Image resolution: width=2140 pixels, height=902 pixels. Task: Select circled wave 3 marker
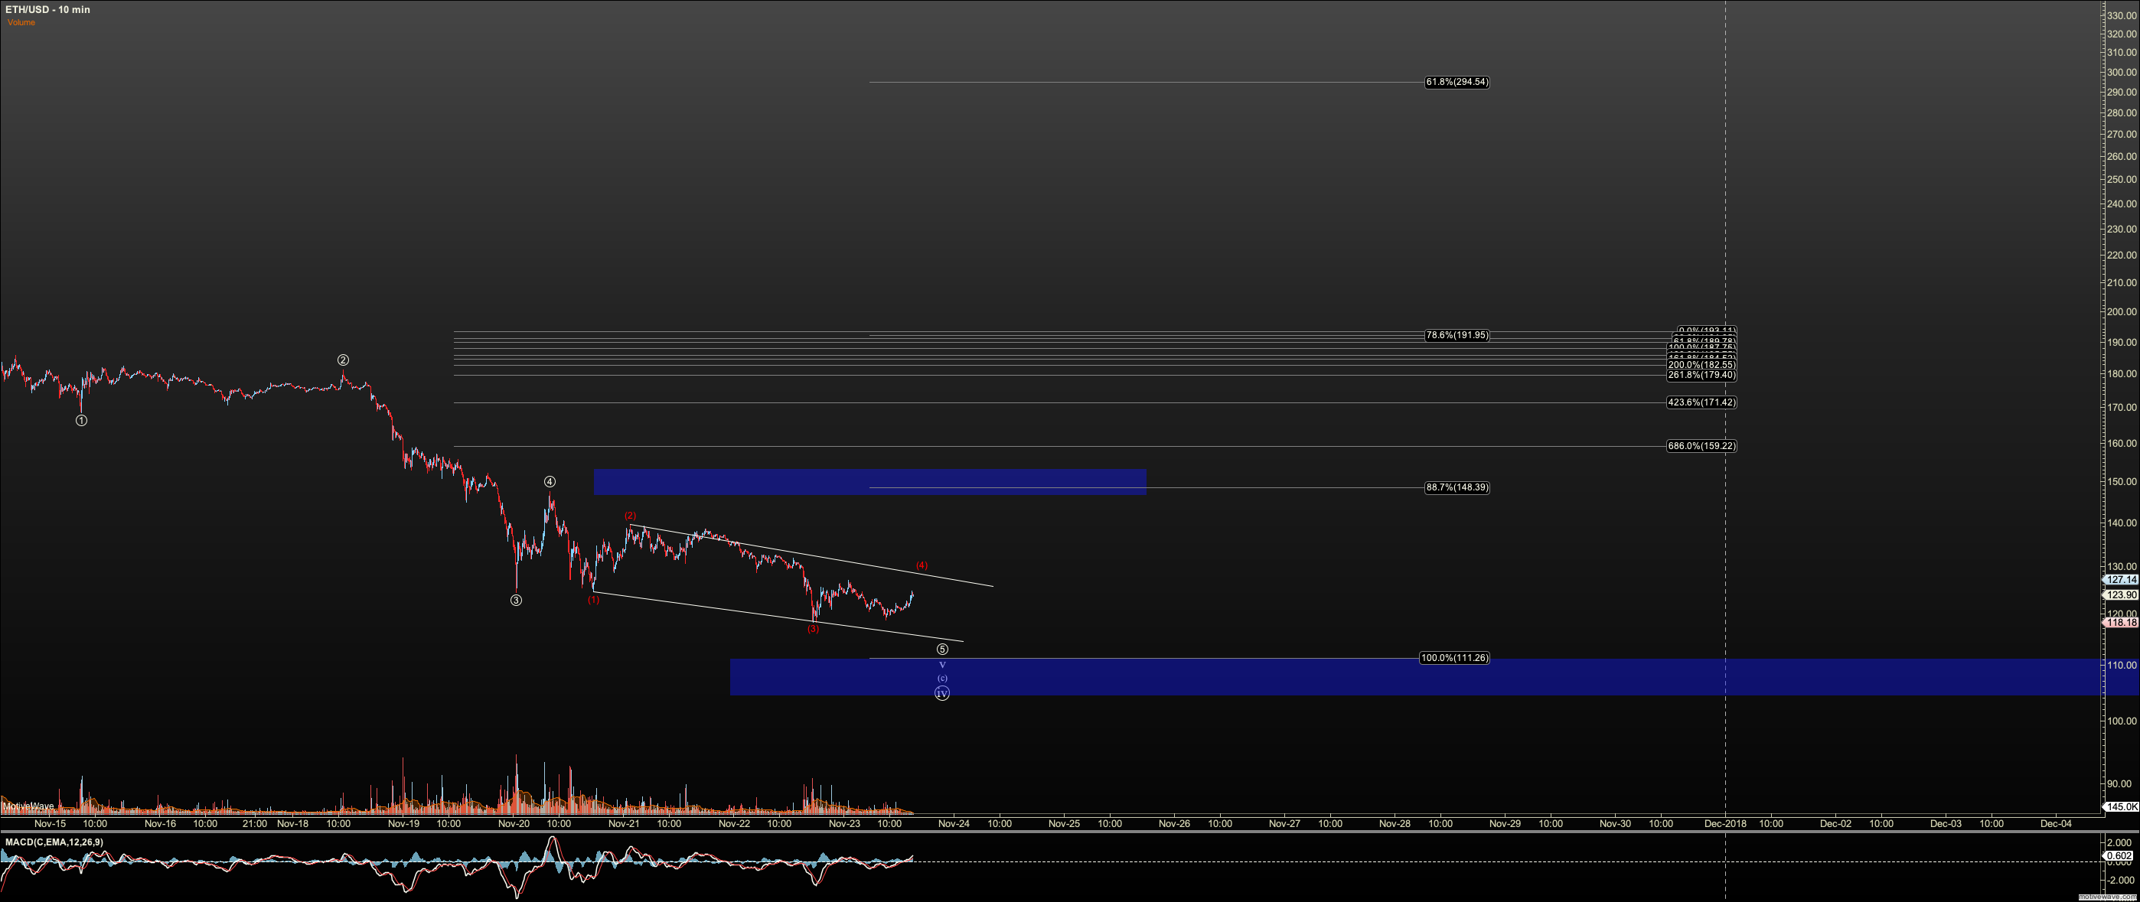click(x=516, y=600)
